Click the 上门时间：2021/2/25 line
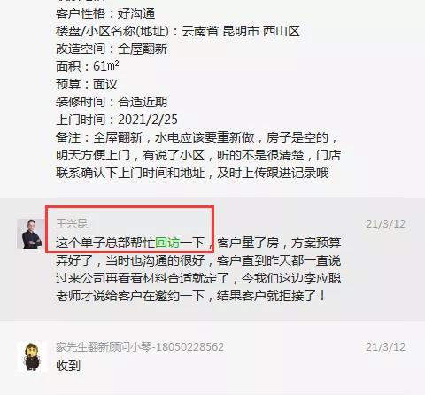The image size is (425, 395). pyautogui.click(x=117, y=120)
